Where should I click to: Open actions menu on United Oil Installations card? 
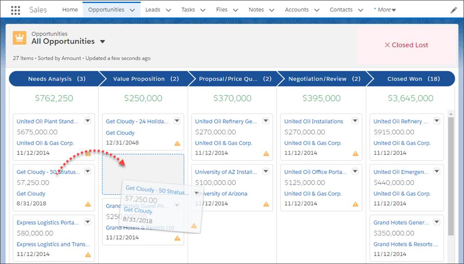click(355, 121)
